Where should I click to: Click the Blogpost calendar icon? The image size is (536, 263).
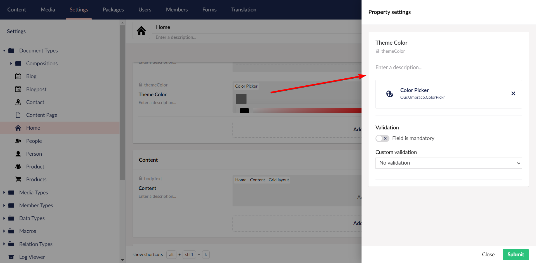pos(18,89)
